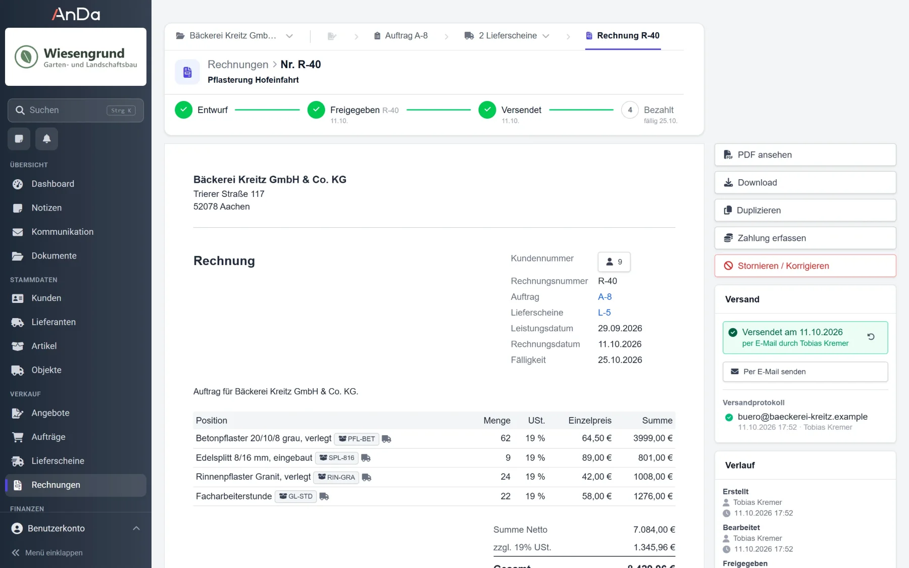Screen dimensions: 909x568
Task: Go to Dashboard in the sidebar
Action: click(76, 184)
